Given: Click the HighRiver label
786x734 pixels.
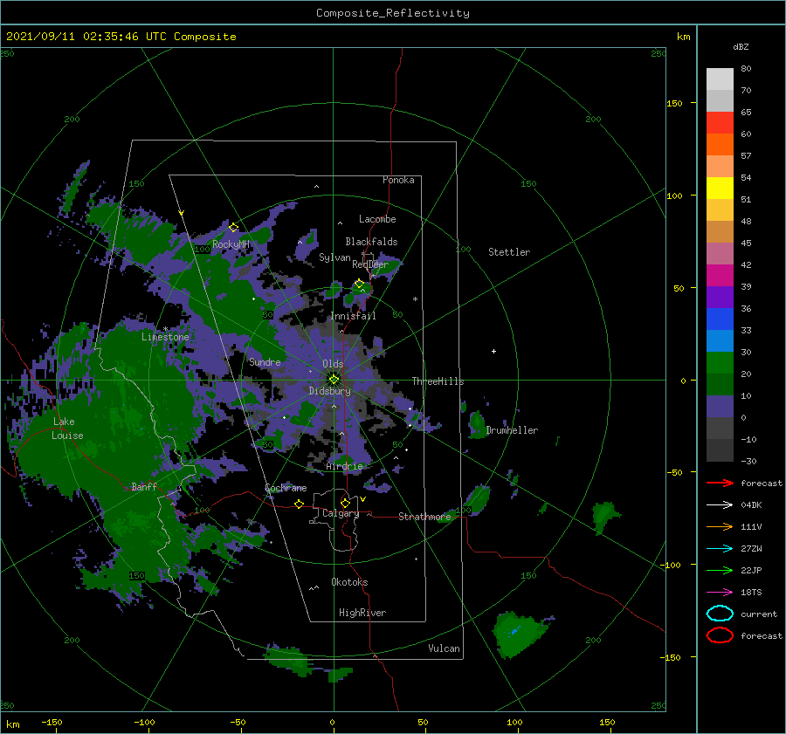Looking at the screenshot, I should 362,613.
